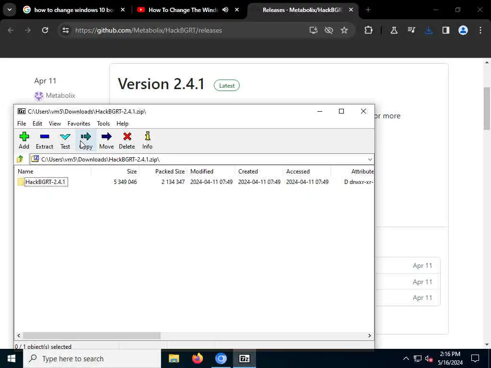Open the tab search chevron in browser
The image size is (491, 368).
coord(10,10)
